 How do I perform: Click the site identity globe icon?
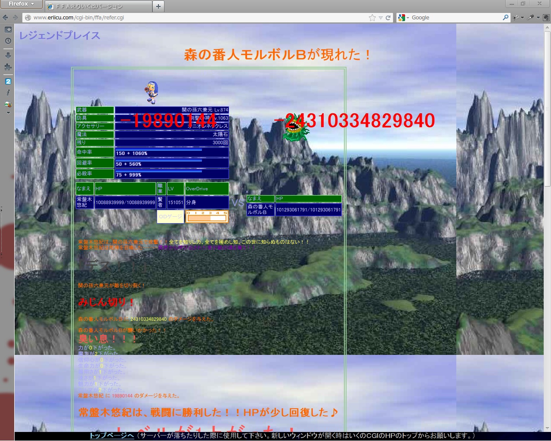pyautogui.click(x=28, y=18)
